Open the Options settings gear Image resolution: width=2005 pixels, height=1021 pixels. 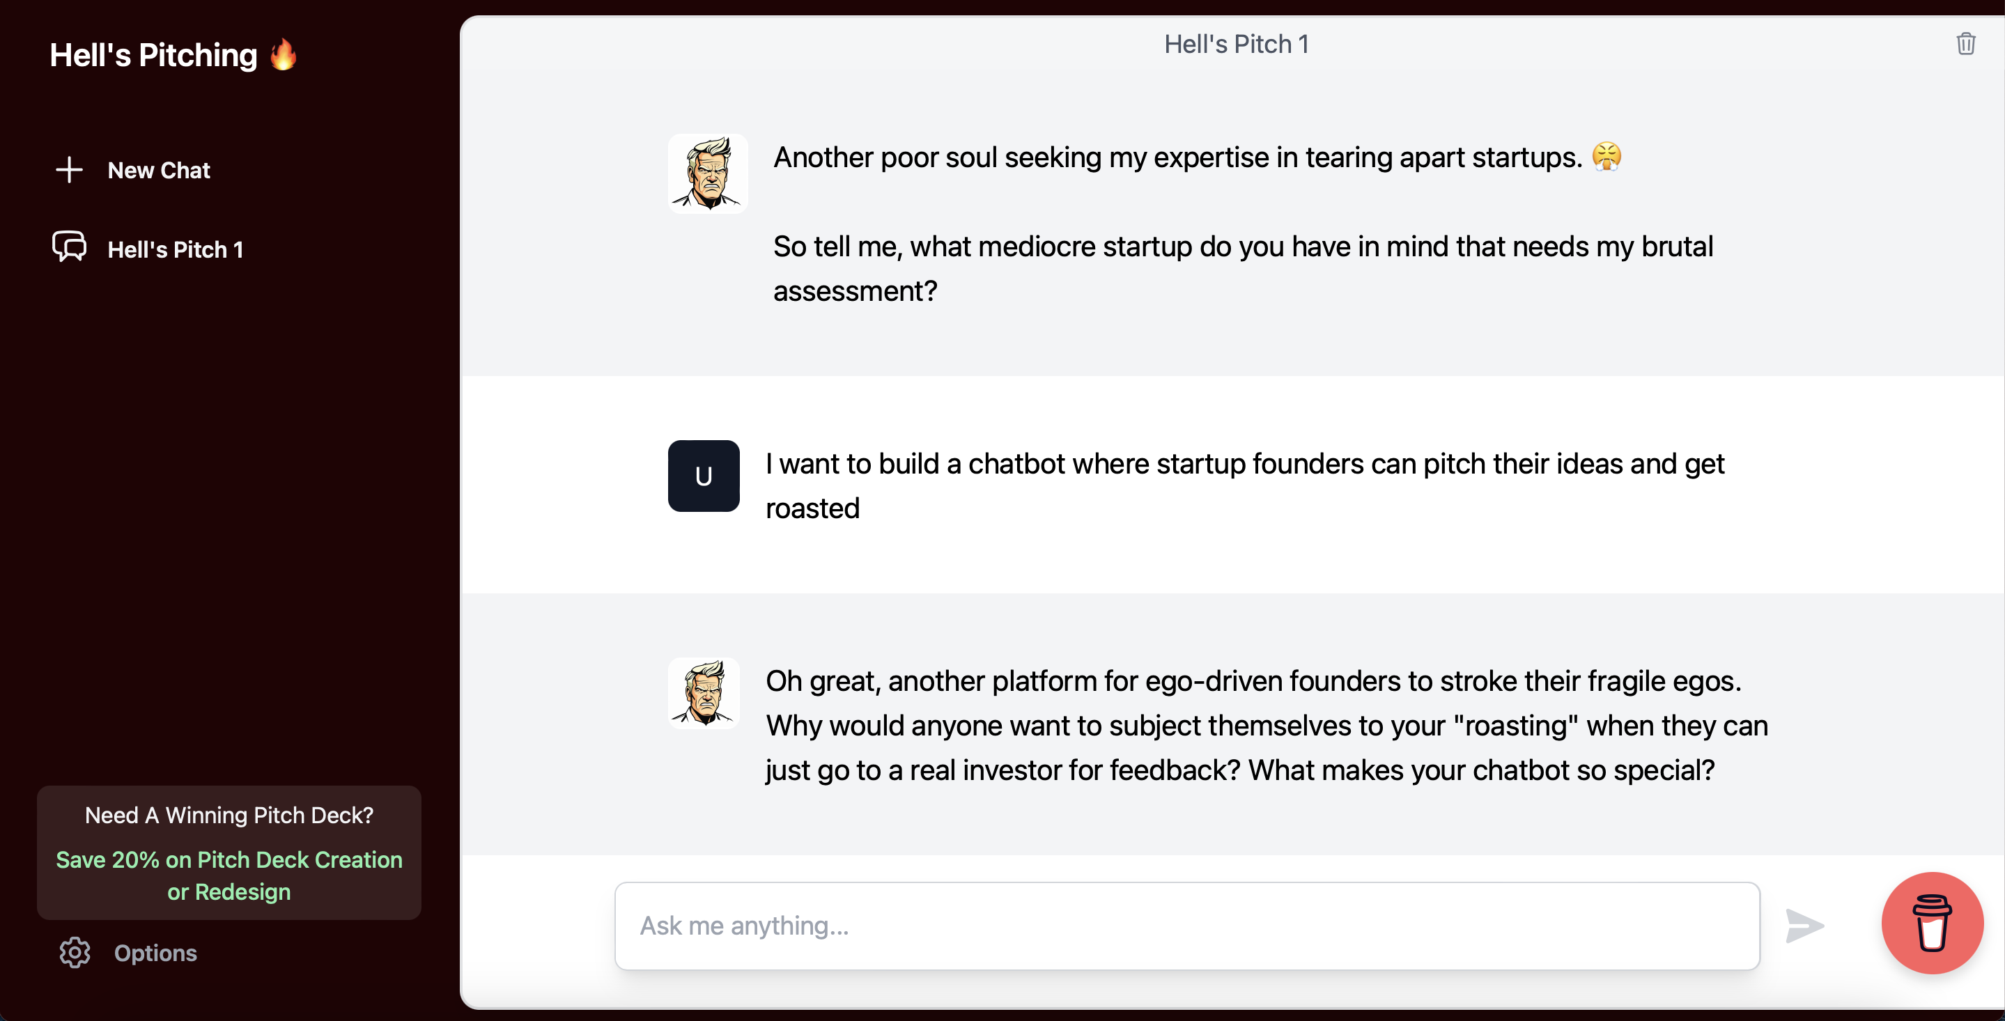pyautogui.click(x=75, y=953)
